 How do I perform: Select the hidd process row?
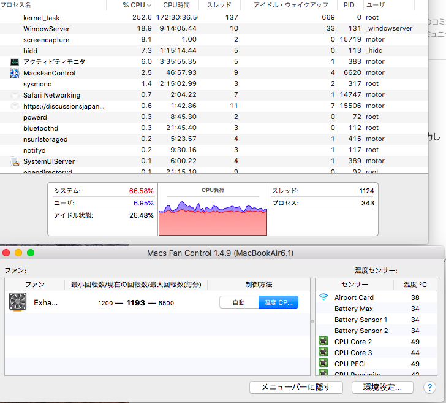(214, 51)
